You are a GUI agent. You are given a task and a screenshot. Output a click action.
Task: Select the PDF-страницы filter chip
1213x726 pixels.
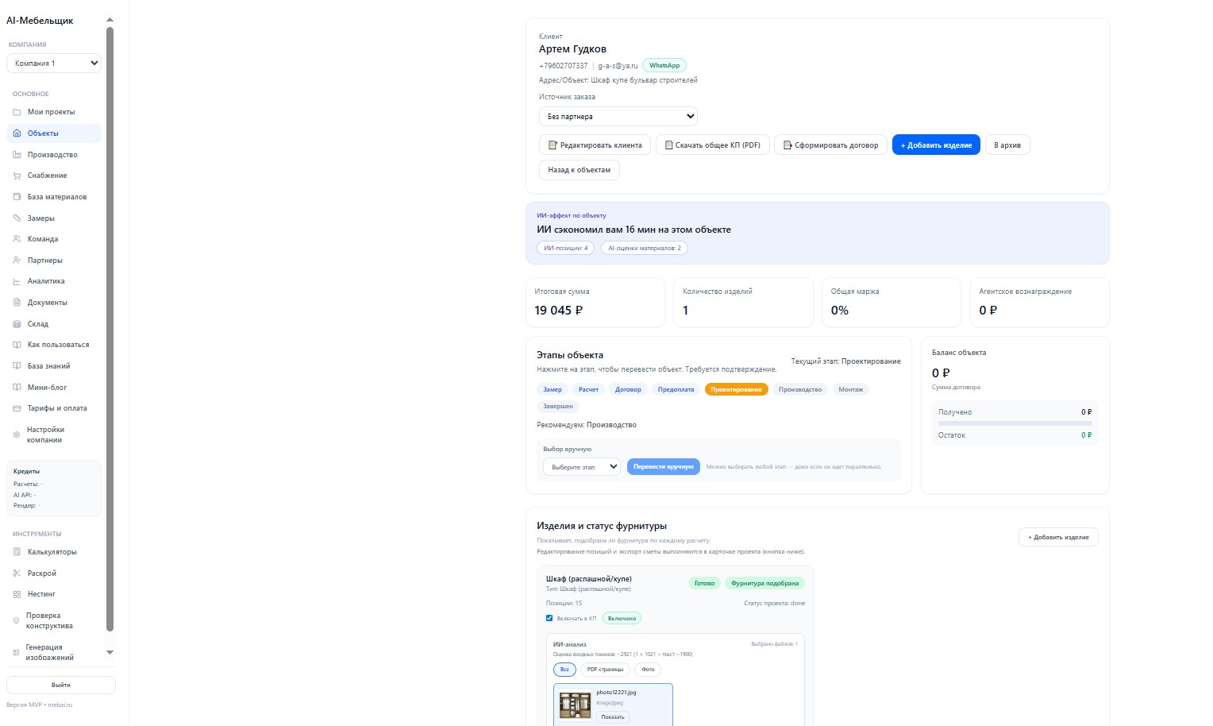coord(605,670)
